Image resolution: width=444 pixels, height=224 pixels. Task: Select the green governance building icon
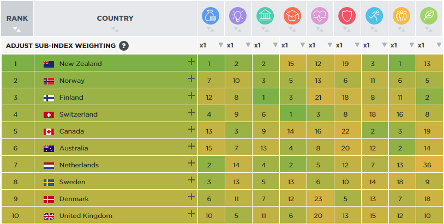click(265, 16)
